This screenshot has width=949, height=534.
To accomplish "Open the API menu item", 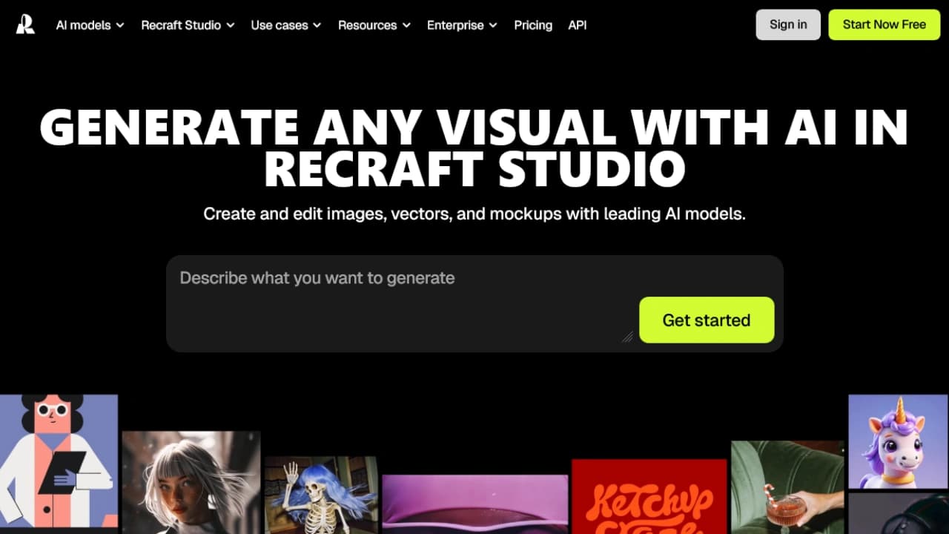I will tap(577, 25).
